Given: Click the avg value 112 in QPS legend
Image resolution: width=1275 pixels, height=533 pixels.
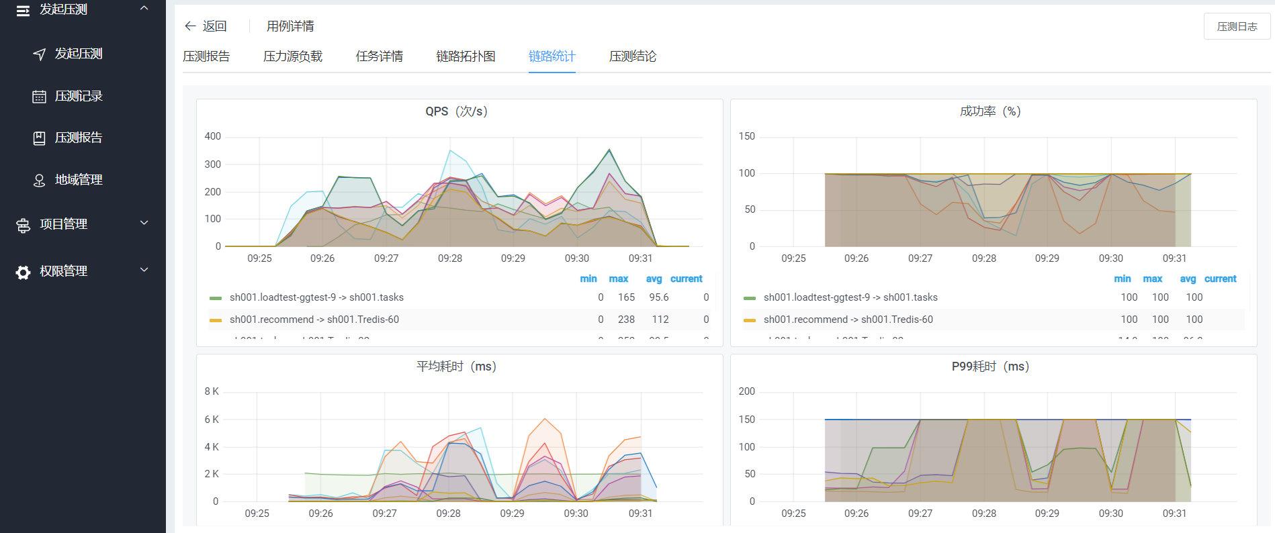Looking at the screenshot, I should (660, 320).
